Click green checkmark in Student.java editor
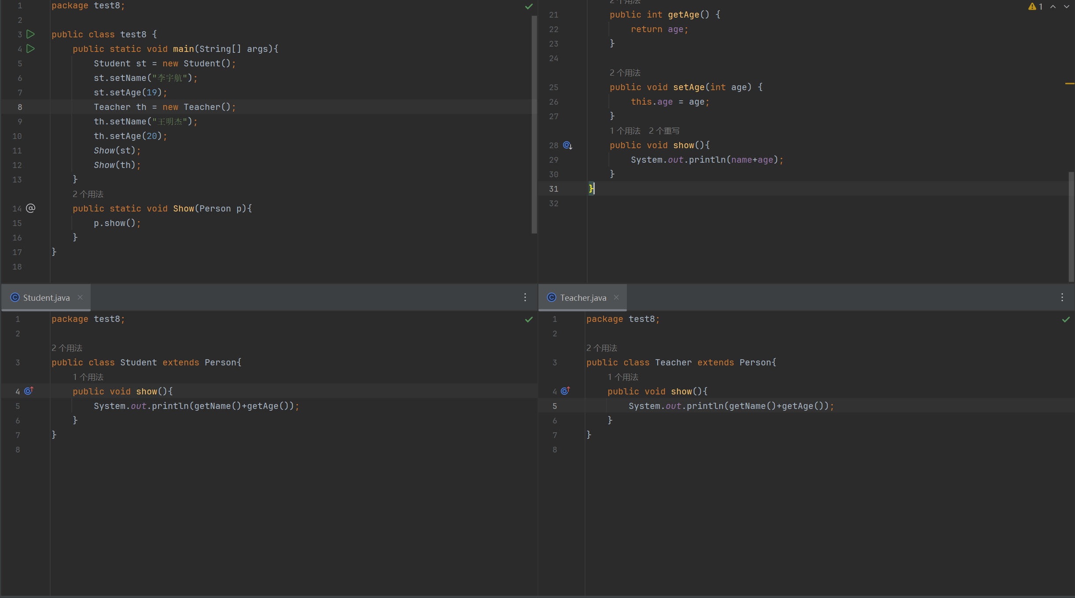This screenshot has height=598, width=1075. [x=529, y=320]
